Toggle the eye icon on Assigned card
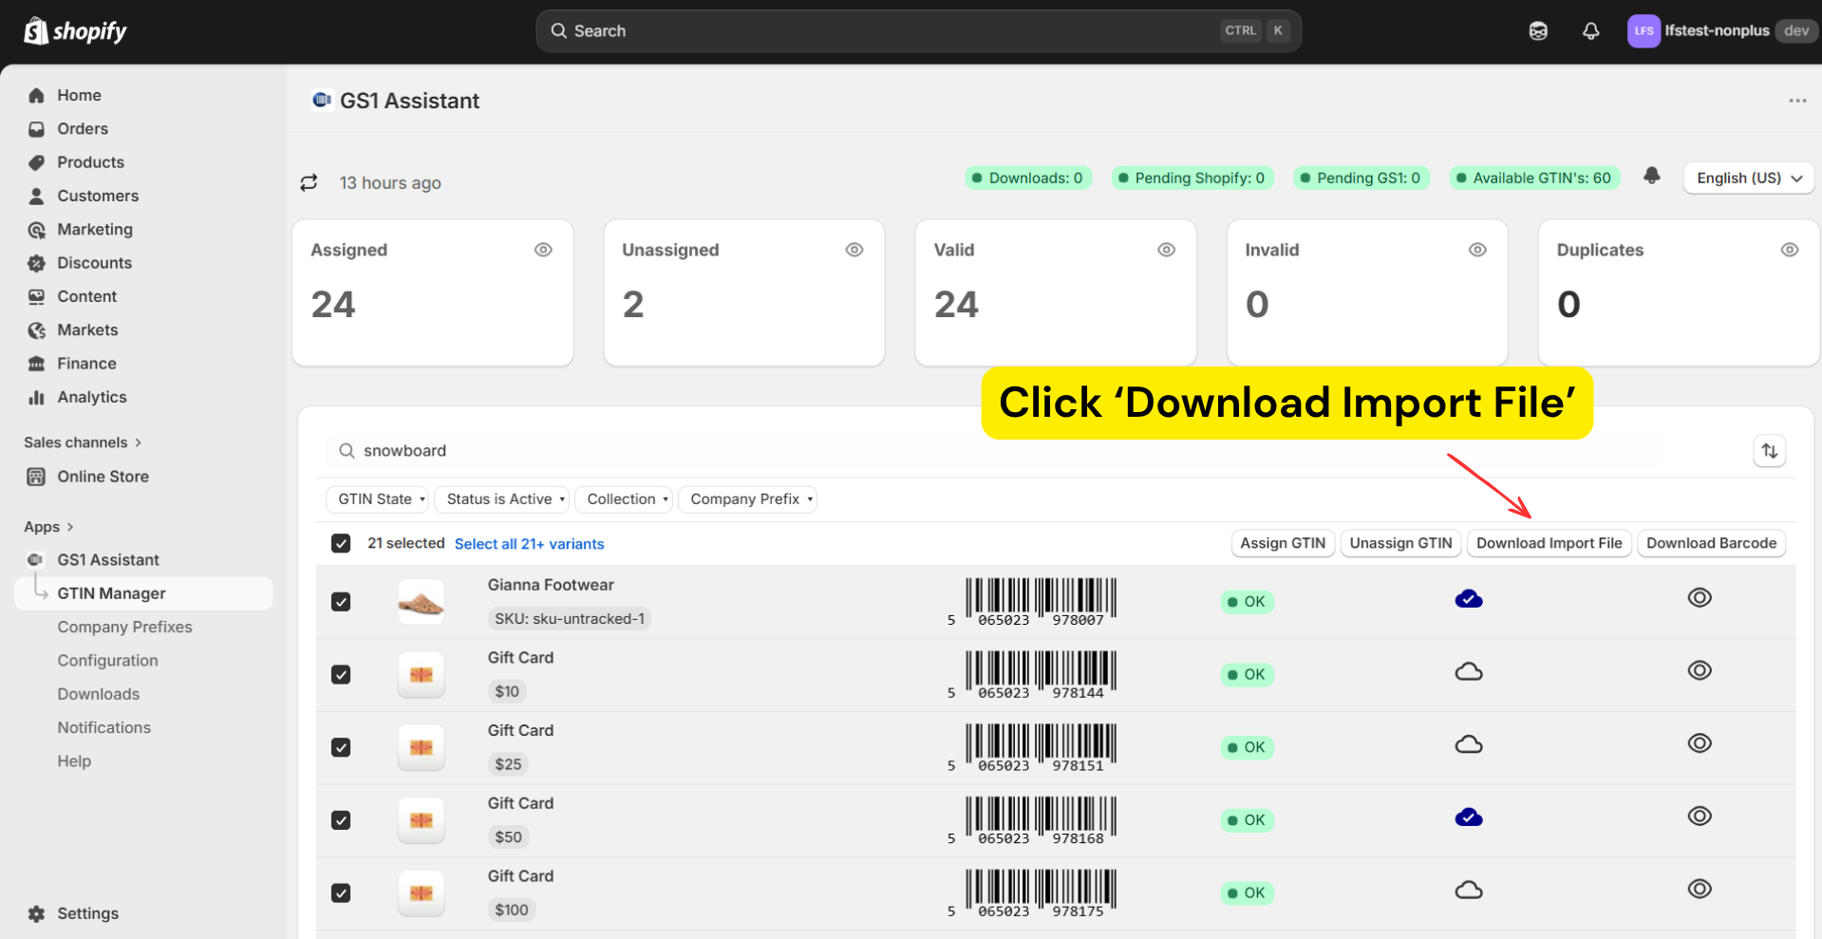This screenshot has height=939, width=1822. (543, 250)
